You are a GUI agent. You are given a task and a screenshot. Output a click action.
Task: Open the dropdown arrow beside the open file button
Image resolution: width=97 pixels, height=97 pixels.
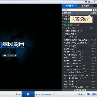(15, 56)
